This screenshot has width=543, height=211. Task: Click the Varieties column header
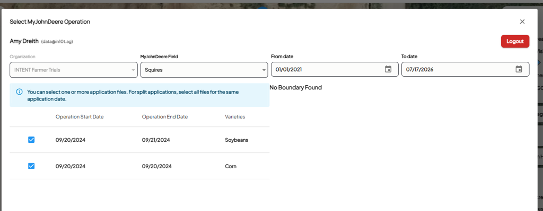coord(235,117)
